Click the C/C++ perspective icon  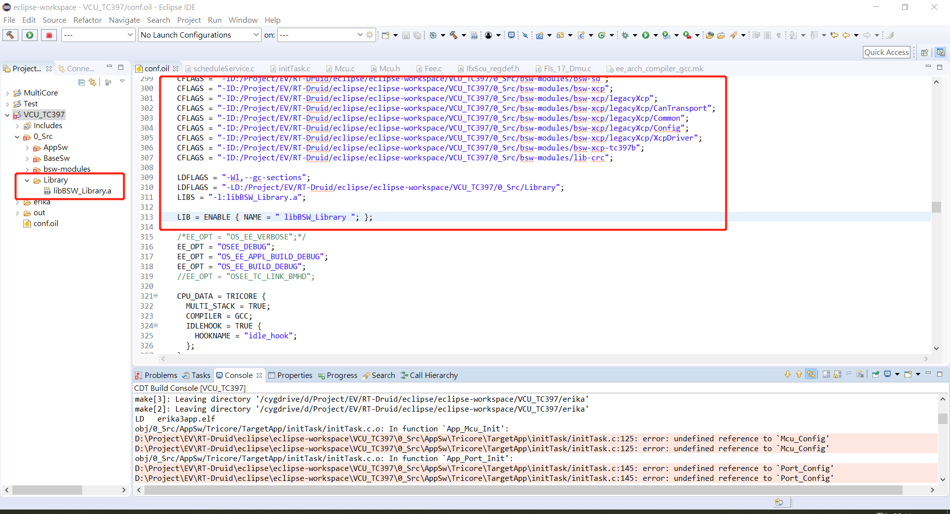[941, 52]
